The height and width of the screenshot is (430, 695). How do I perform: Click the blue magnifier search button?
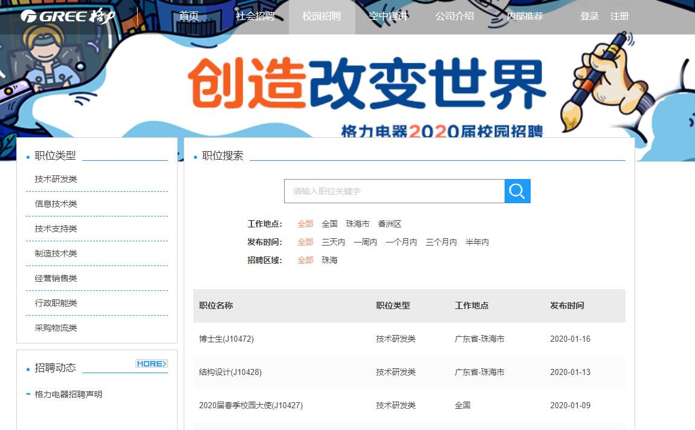tap(517, 191)
